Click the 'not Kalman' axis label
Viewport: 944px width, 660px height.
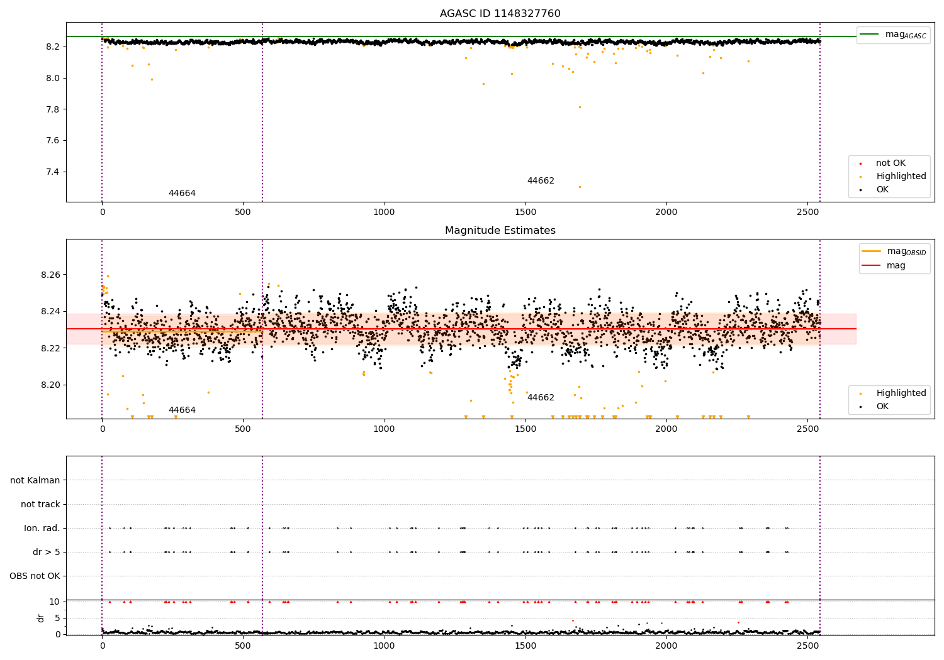tap(35, 480)
